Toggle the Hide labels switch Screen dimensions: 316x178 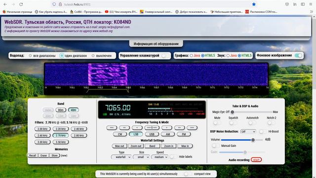click(173, 157)
